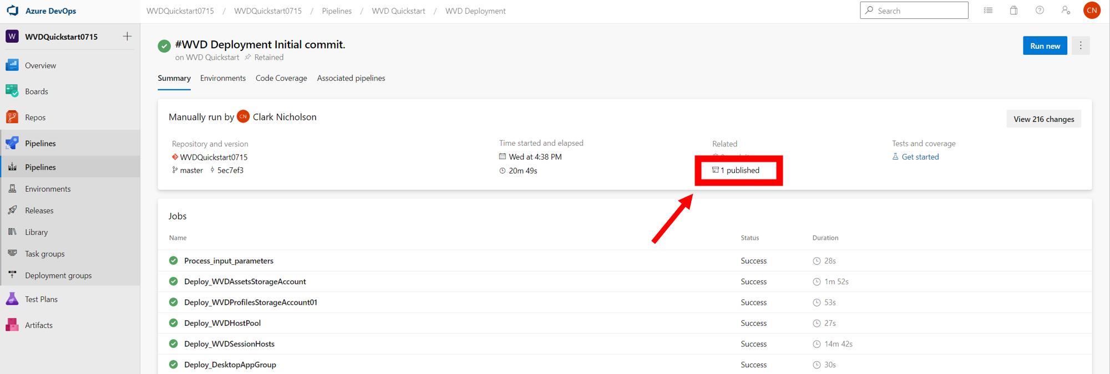The image size is (1110, 374).
Task: Click the Environments sidebar icon
Action: point(12,189)
